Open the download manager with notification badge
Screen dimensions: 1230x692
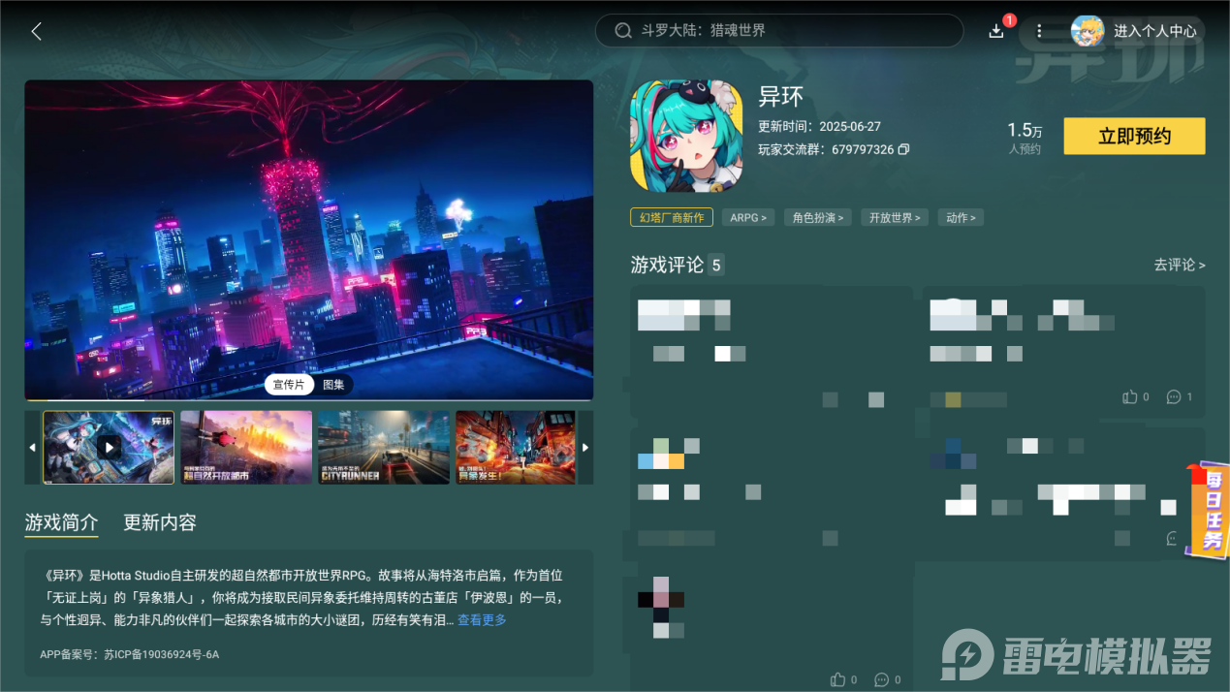[x=996, y=30]
